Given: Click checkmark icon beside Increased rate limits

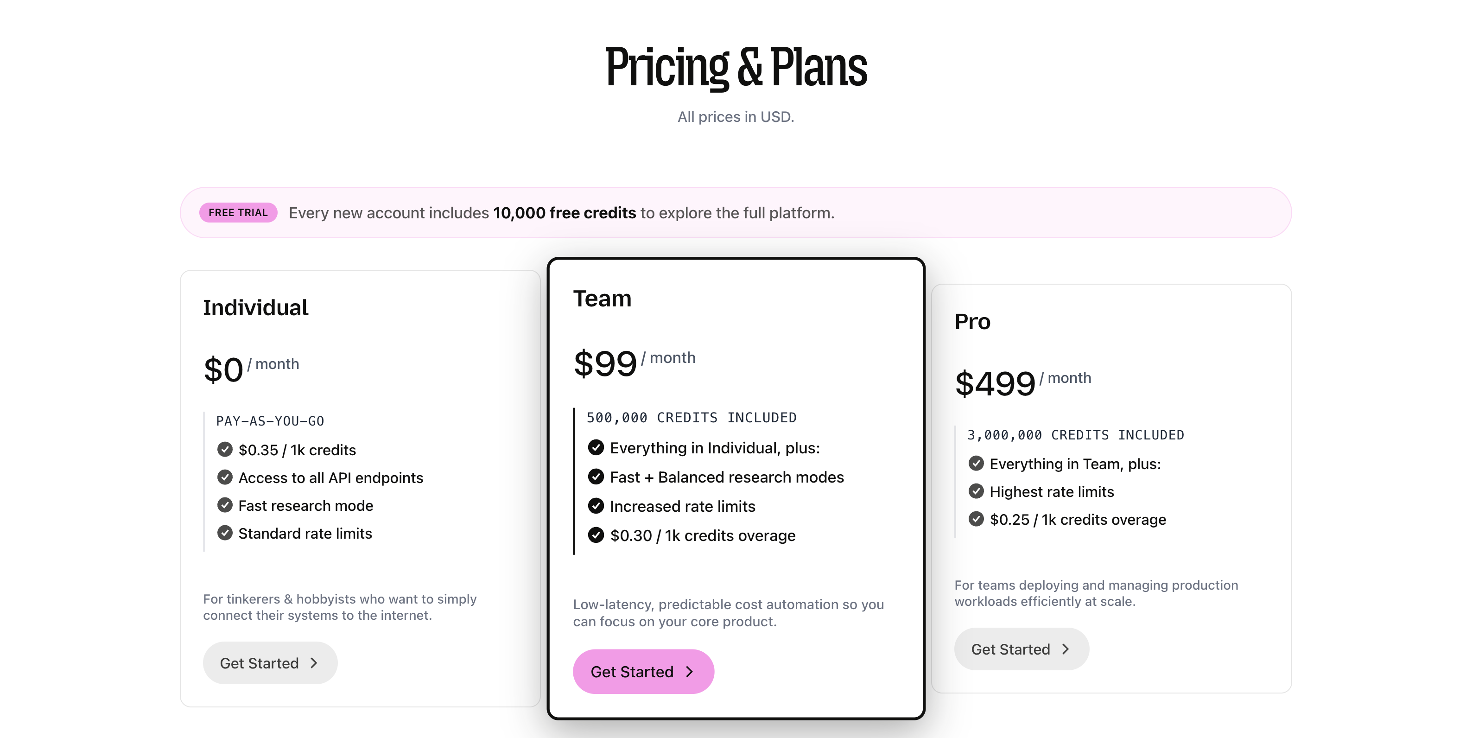Looking at the screenshot, I should pyautogui.click(x=596, y=506).
